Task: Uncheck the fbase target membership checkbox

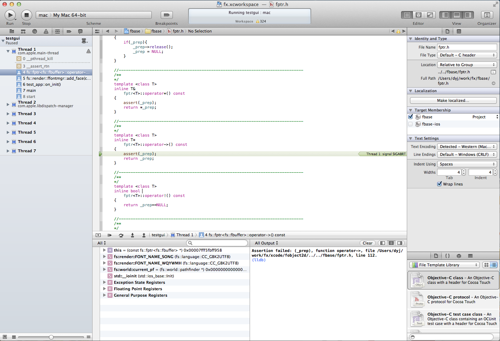Action: (x=411, y=117)
